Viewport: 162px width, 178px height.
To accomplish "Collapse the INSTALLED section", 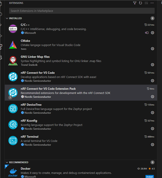I will pyautogui.click(x=7, y=18).
